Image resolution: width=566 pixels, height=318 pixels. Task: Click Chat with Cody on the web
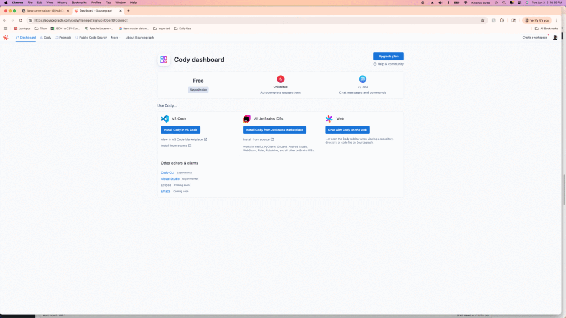click(x=347, y=130)
